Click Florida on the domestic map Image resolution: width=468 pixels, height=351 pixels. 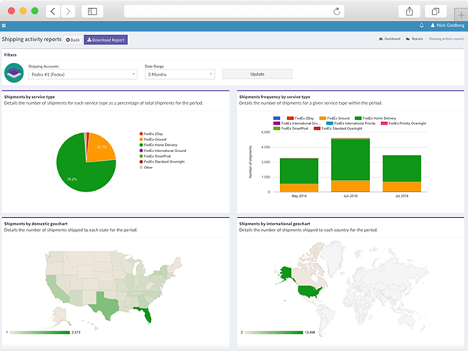click(x=146, y=314)
